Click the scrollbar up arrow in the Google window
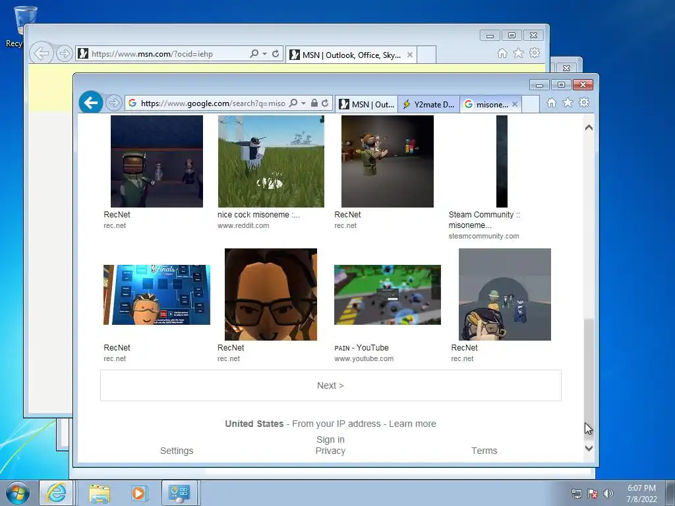This screenshot has height=506, width=675. (x=589, y=127)
